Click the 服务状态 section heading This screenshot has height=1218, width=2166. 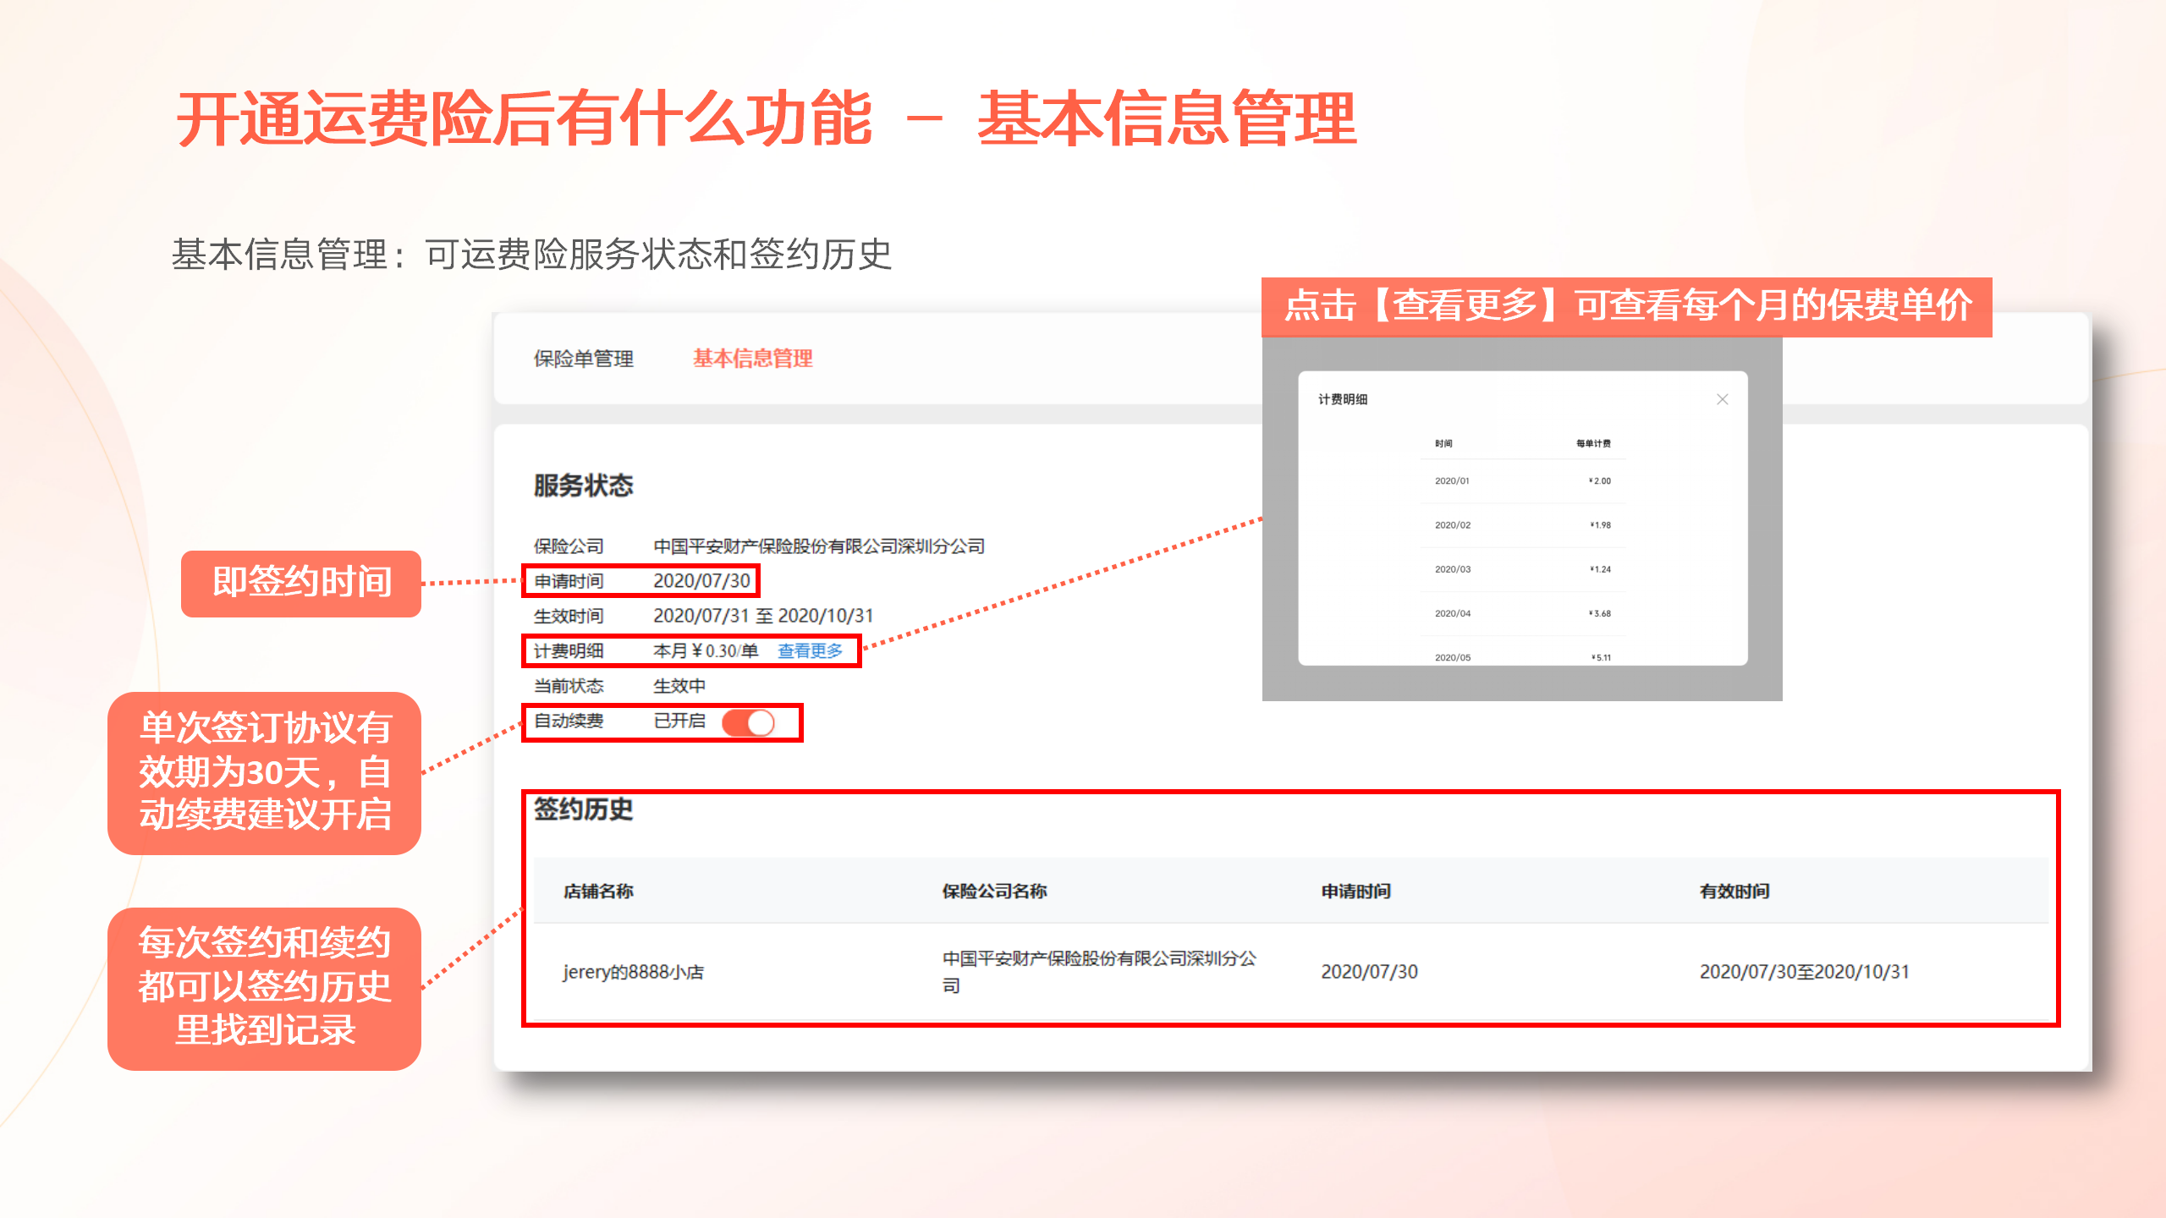point(583,486)
